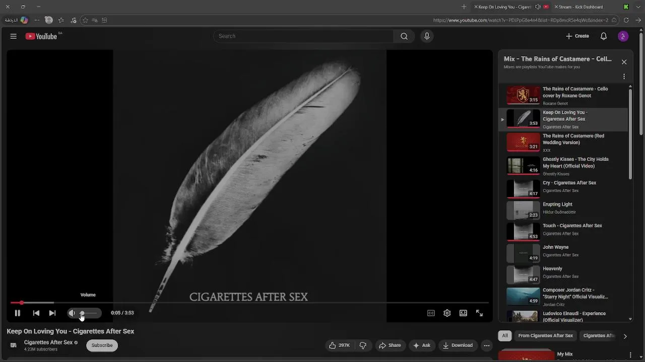Play Composer Jordan Critz Starry Night
The image size is (645, 362).
(564, 297)
